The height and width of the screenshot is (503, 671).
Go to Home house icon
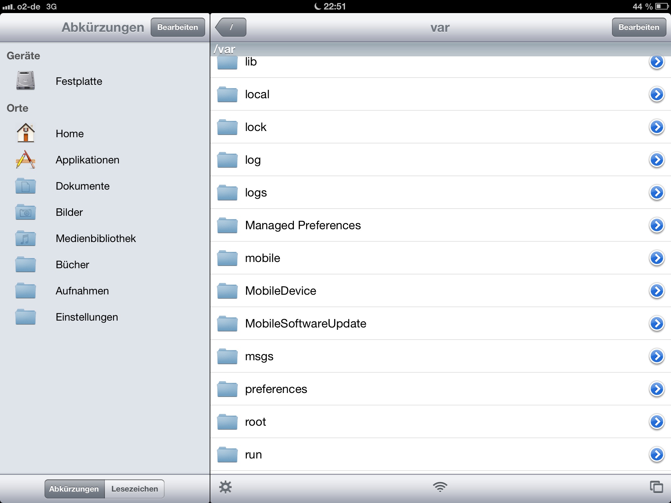click(26, 133)
